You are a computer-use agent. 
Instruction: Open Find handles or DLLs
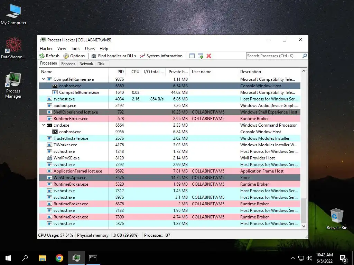(113, 56)
